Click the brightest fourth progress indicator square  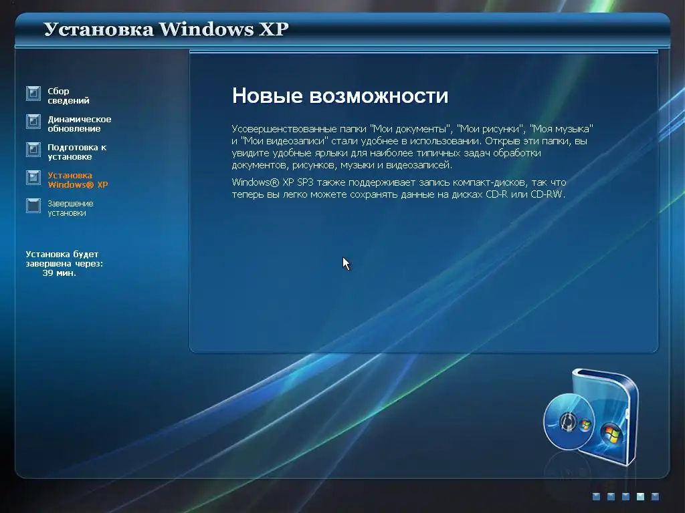tap(640, 496)
